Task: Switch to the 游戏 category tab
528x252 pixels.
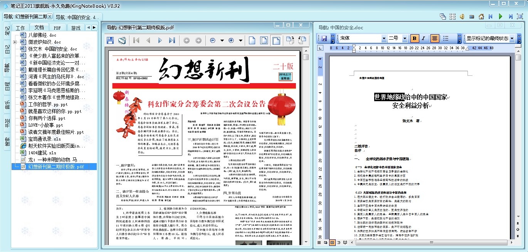Action: coord(76,28)
